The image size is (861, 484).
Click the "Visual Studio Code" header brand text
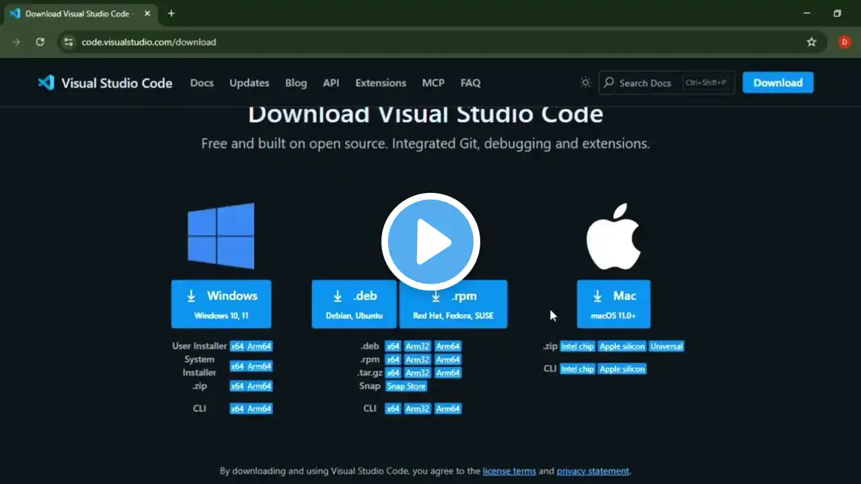pyautogui.click(x=117, y=83)
